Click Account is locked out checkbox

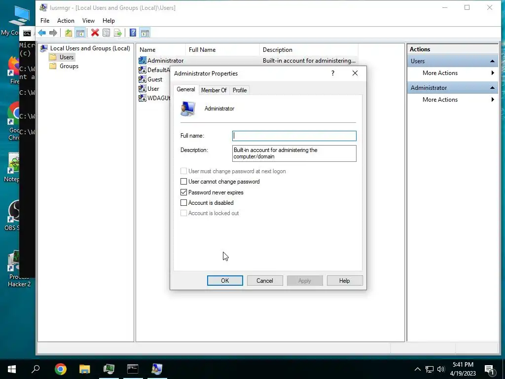(x=183, y=213)
